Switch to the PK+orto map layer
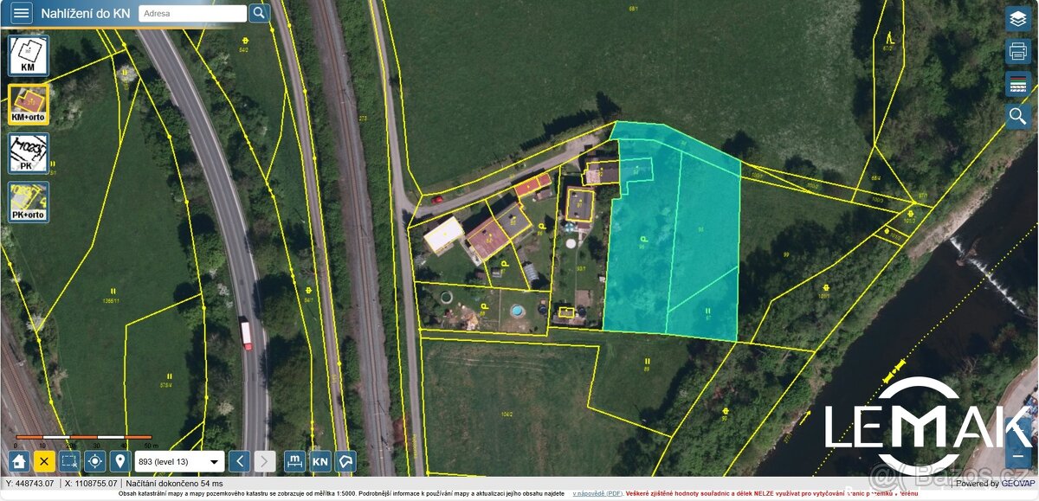The image size is (1039, 501). (x=29, y=202)
